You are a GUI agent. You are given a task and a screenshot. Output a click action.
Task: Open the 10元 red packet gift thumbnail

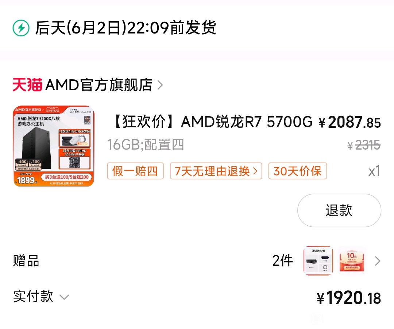click(x=352, y=261)
